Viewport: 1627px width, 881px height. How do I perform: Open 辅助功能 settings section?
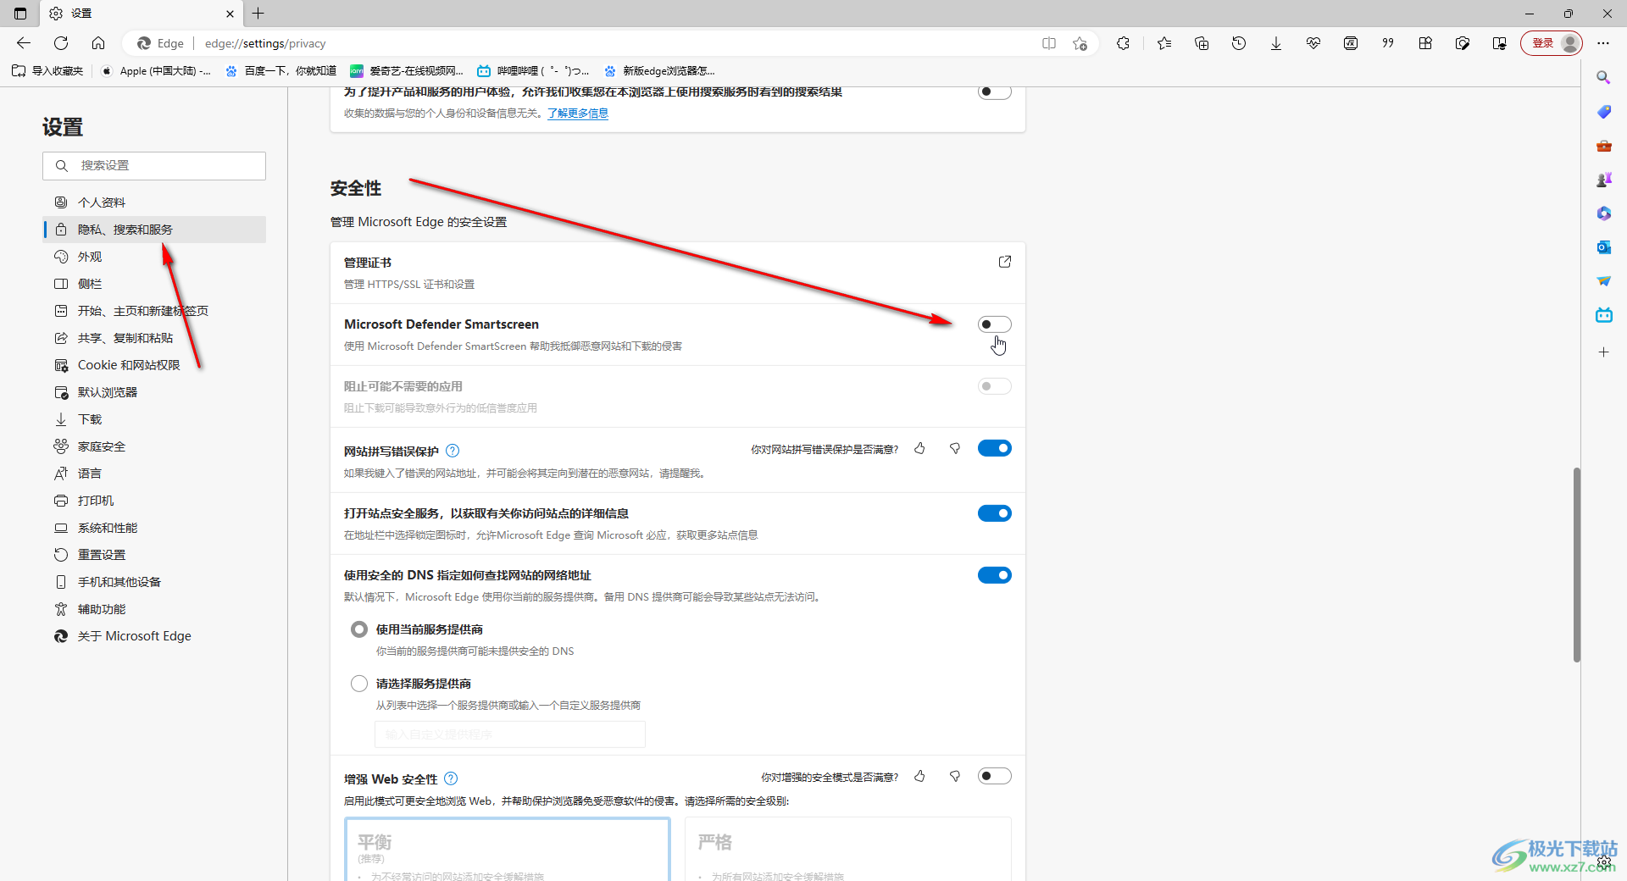tap(154, 609)
